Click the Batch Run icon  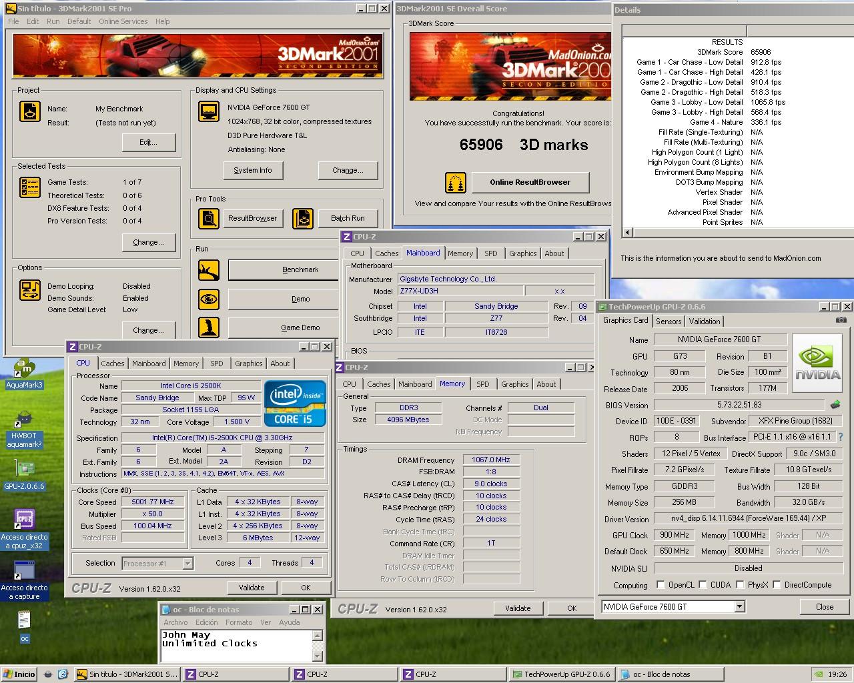click(303, 218)
